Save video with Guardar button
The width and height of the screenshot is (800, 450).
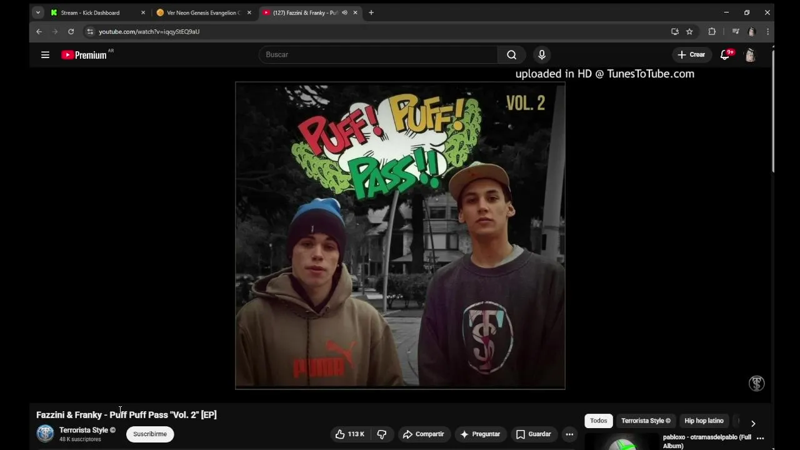click(533, 434)
